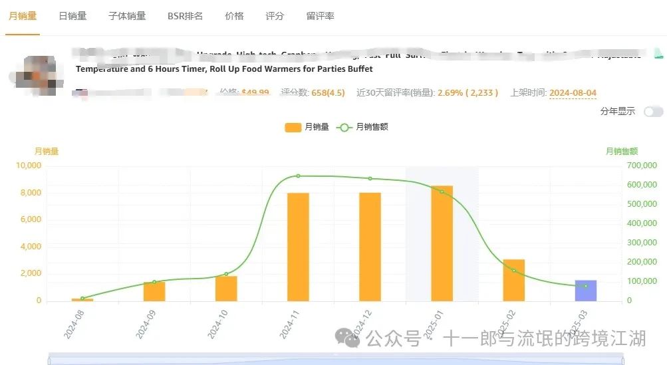Open the 日销量 tab
This screenshot has width=667, height=365.
point(72,16)
